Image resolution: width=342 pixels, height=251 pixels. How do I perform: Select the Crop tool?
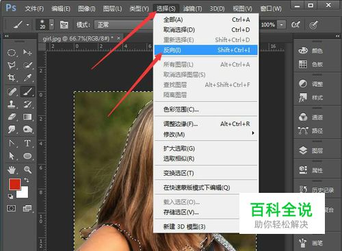(x=12, y=78)
